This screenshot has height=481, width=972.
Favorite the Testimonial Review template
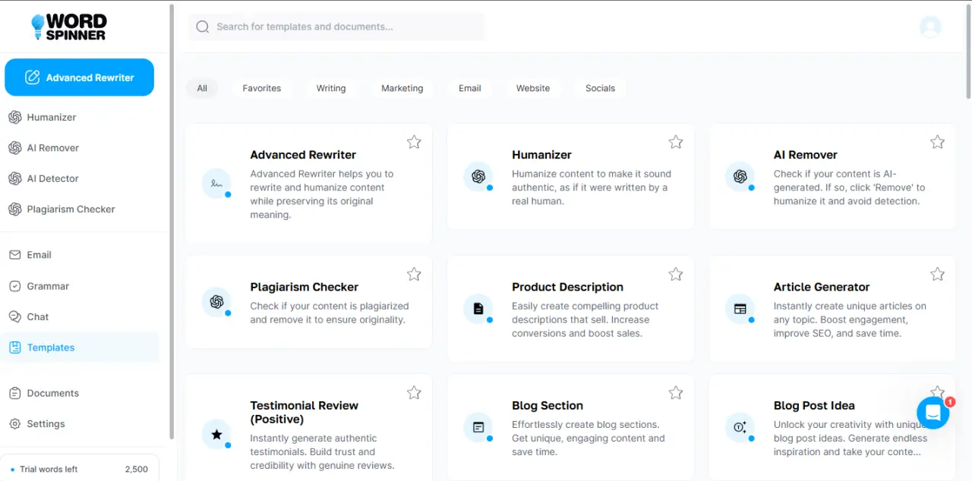click(x=414, y=392)
